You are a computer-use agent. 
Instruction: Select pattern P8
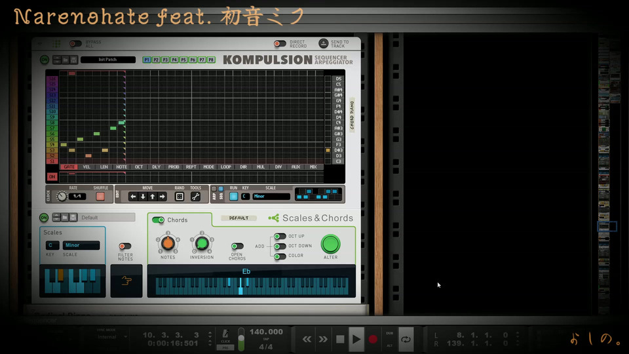click(211, 60)
